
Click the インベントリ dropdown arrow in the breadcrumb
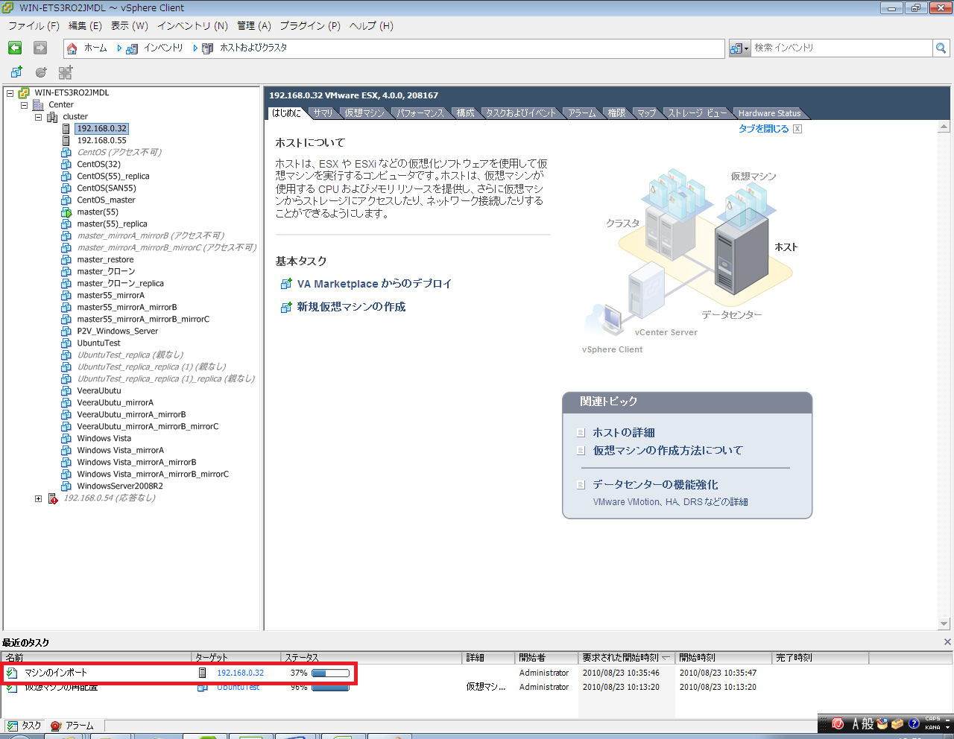tap(196, 48)
